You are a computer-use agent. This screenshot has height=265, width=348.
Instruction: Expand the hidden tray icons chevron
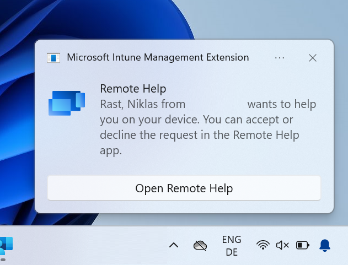pos(173,245)
